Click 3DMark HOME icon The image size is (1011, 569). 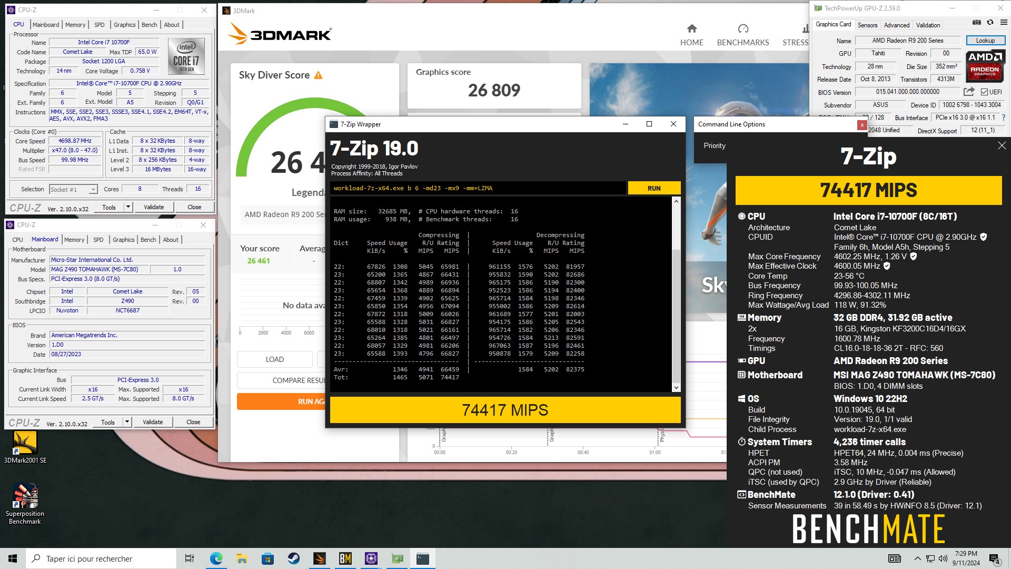[x=692, y=28]
